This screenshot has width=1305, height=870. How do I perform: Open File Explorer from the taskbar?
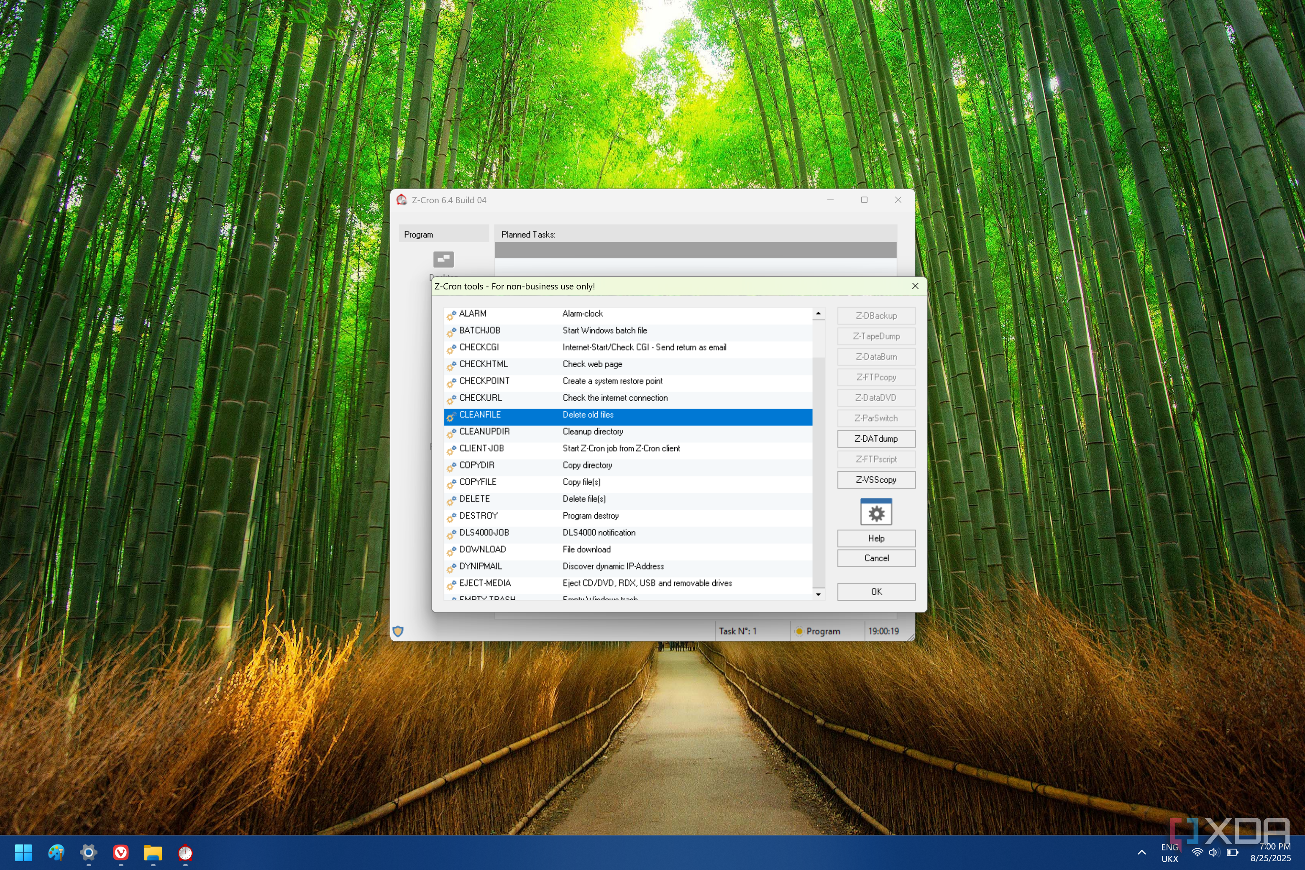(x=153, y=852)
